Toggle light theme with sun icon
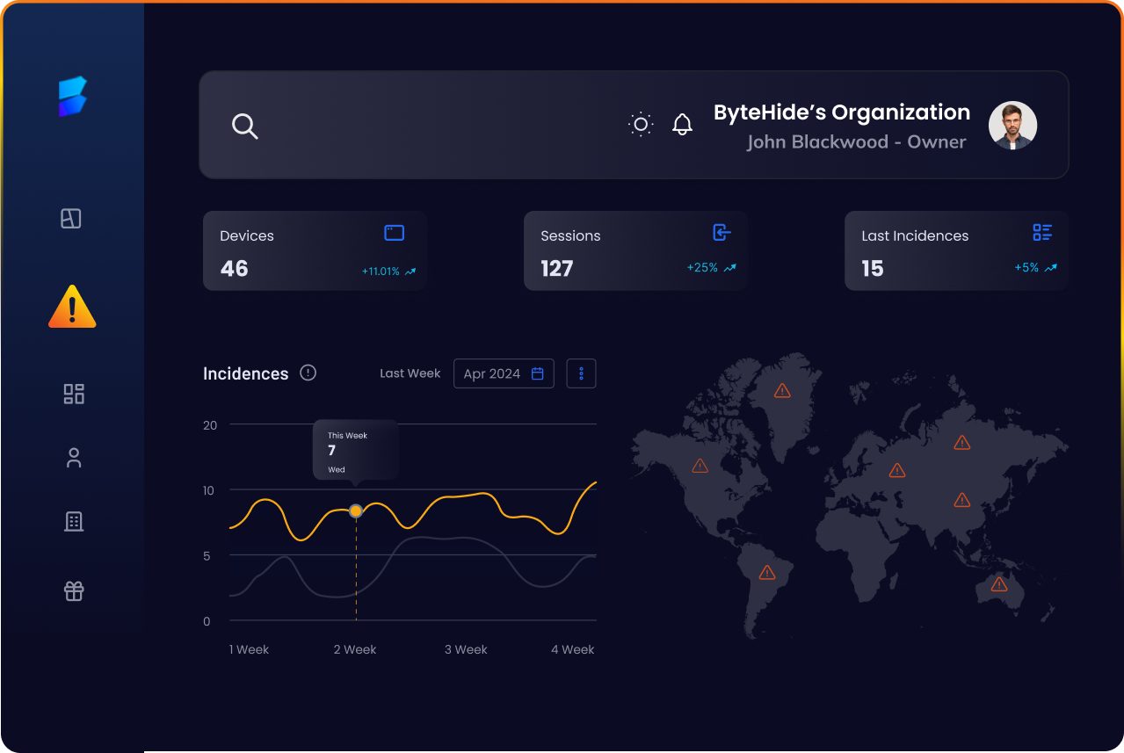 pos(641,125)
